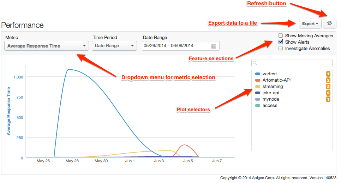Enable Investigate Anomalies checkbox
341x183 pixels.
coord(281,48)
